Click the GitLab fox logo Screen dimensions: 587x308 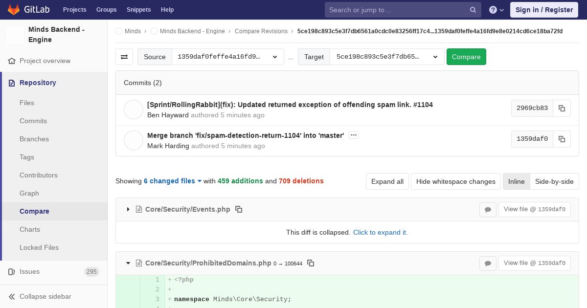(x=14, y=10)
